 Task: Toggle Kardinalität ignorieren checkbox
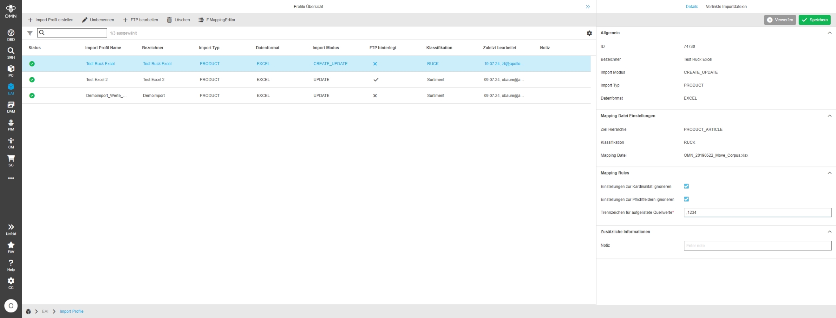point(686,186)
